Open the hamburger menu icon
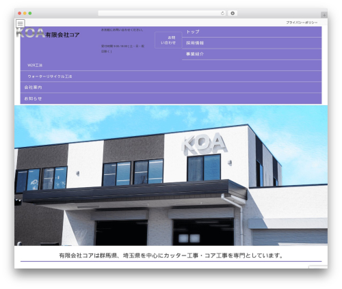This screenshot has height=289, width=342. 21,23
